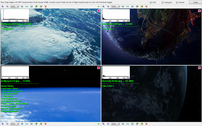
Task: Set wallpaper14.jpg to 1:1 actual size
Action: point(27,124)
